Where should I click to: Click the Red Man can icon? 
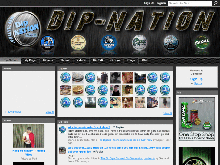click(140, 43)
